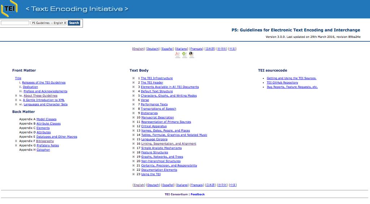Open the Amazon Kindle format icon
Image resolution: width=370 pixels, height=204 pixels.
192,55
